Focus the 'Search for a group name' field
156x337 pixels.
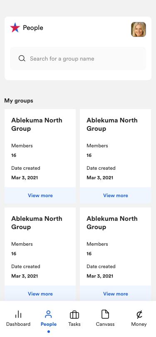[78, 59]
